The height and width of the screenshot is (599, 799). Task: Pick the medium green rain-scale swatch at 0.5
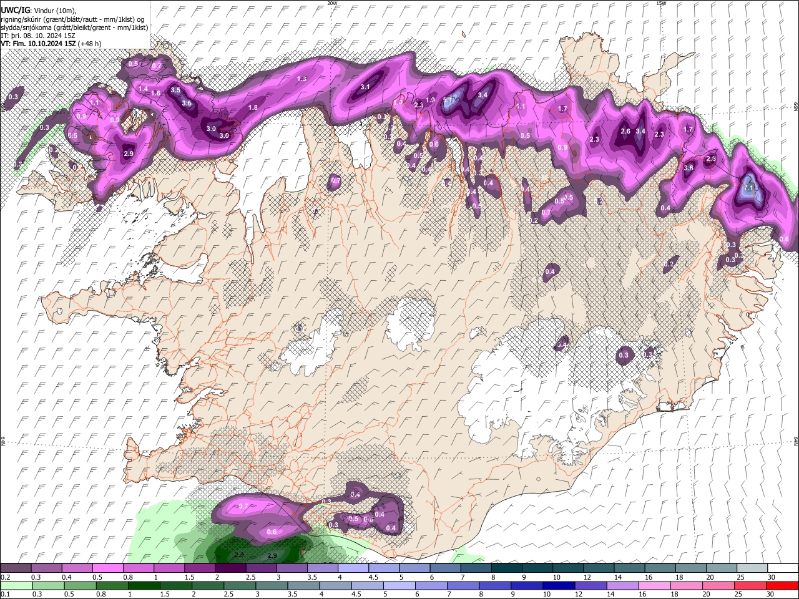pyautogui.click(x=80, y=585)
